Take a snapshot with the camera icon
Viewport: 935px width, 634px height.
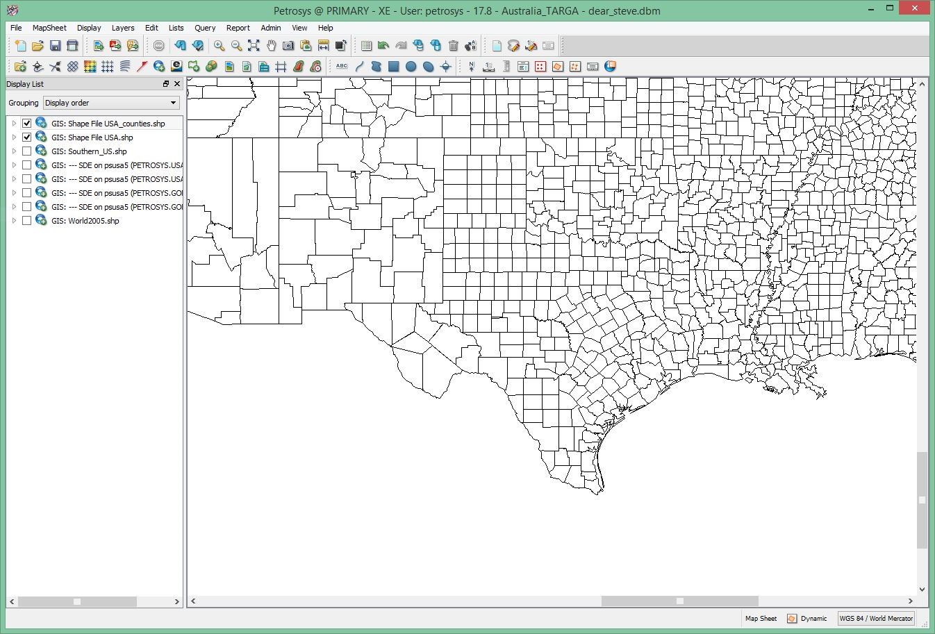click(287, 45)
